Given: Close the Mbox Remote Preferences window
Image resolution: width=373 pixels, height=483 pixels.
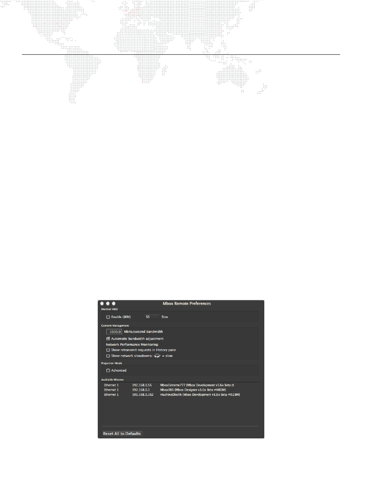Looking at the screenshot, I should [102, 303].
